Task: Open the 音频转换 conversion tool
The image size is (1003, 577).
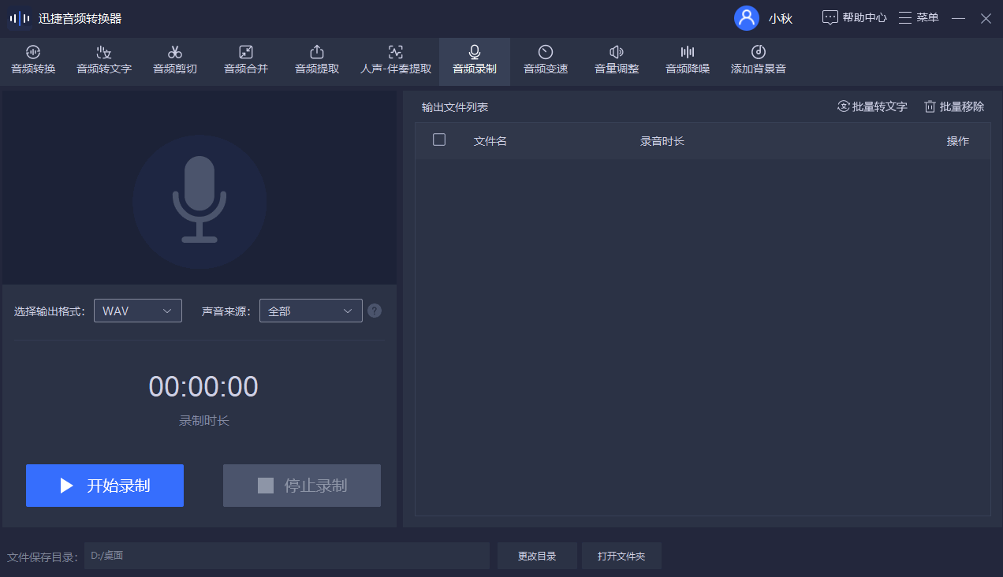Action: pyautogui.click(x=33, y=61)
